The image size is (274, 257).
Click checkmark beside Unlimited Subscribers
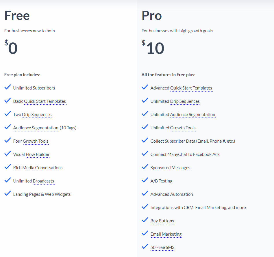point(8,87)
